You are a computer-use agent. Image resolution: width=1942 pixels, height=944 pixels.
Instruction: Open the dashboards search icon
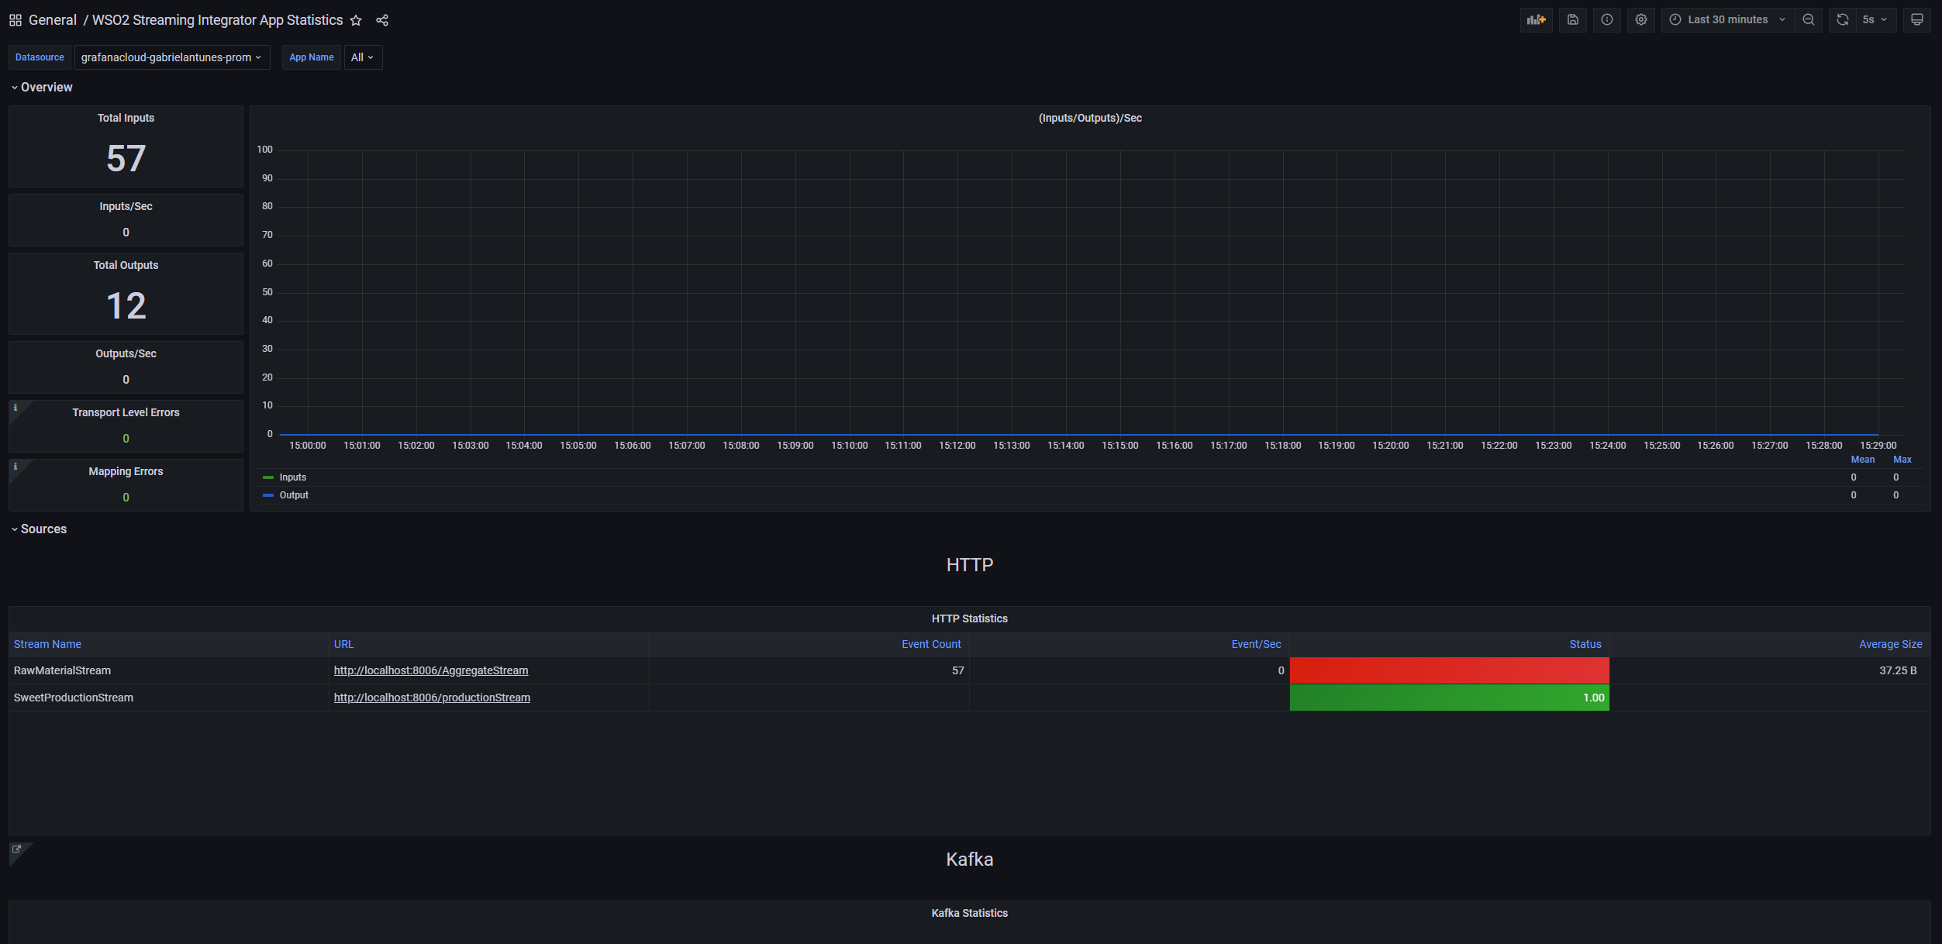(15, 19)
